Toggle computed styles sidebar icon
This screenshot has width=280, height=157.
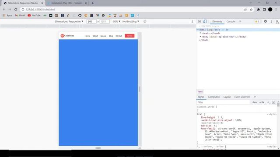click(273, 102)
